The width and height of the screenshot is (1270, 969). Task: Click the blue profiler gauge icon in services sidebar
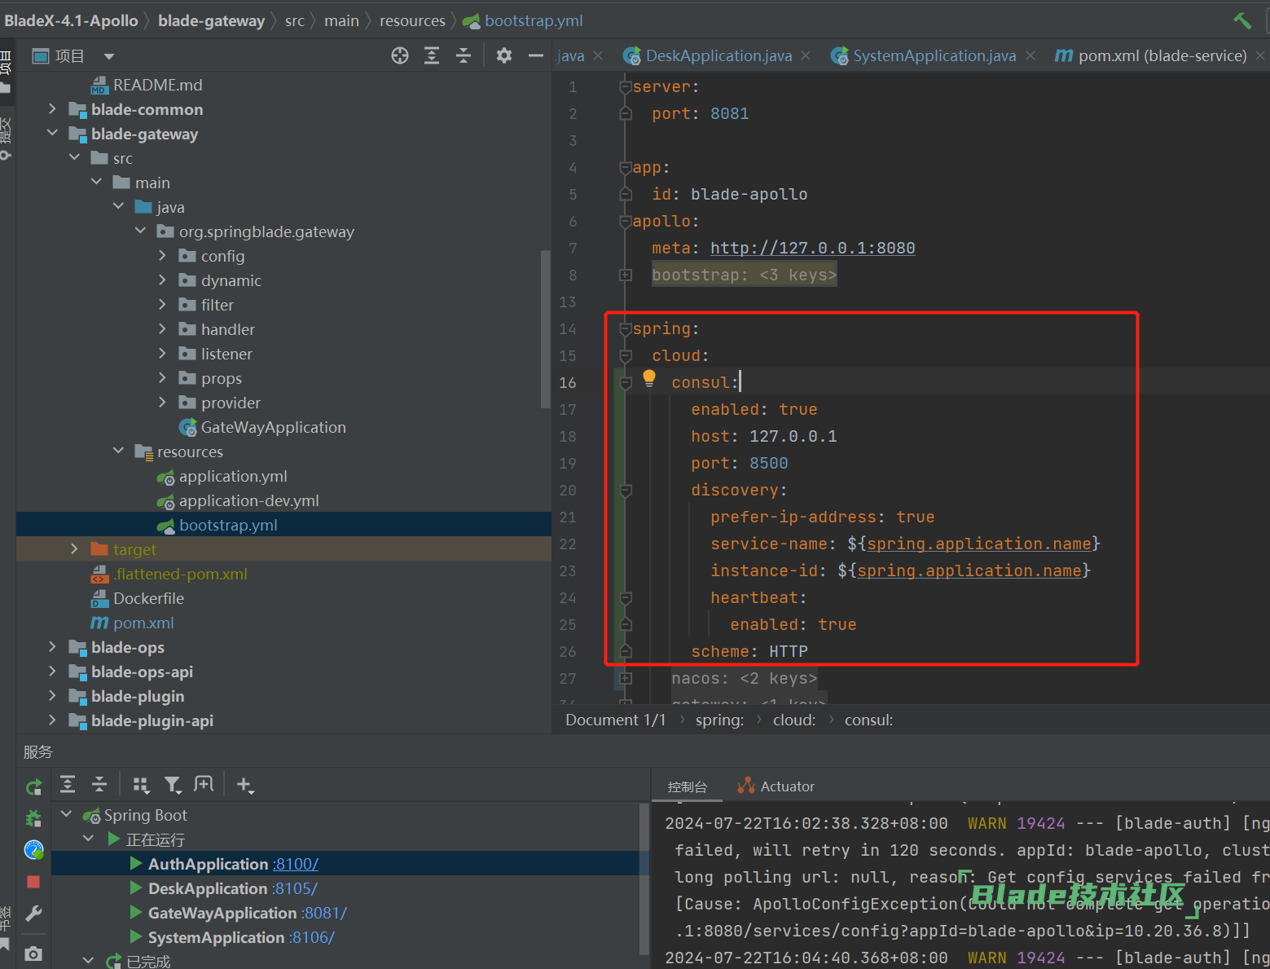33,850
